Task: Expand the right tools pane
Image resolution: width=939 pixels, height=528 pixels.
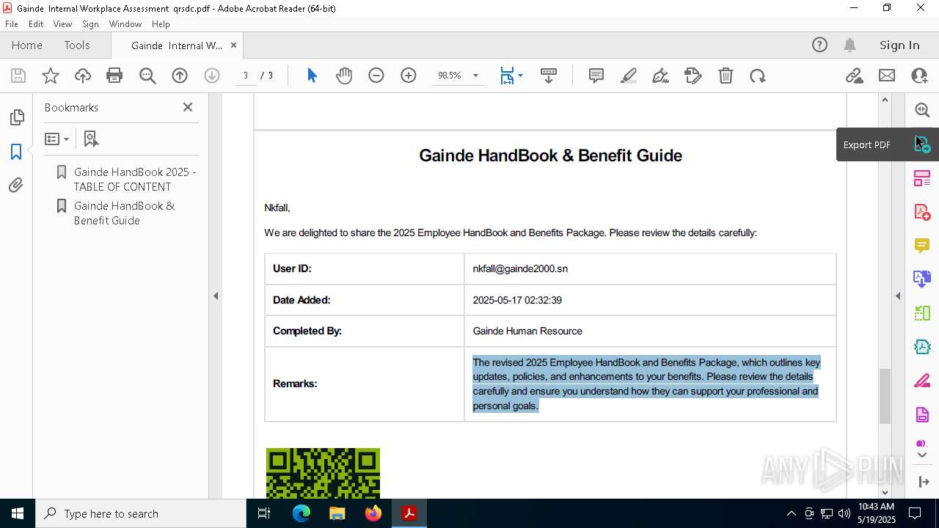Action: tap(923, 482)
